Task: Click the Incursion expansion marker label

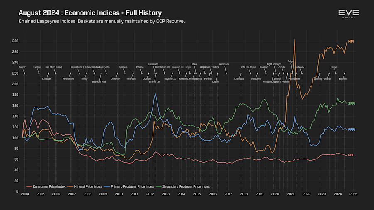Action: coord(131,79)
